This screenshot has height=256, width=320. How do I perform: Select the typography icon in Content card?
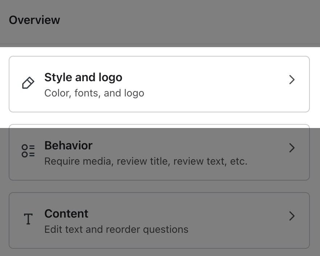[x=28, y=219]
